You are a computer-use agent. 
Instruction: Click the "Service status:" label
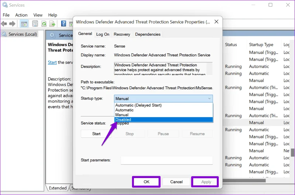point(93,123)
